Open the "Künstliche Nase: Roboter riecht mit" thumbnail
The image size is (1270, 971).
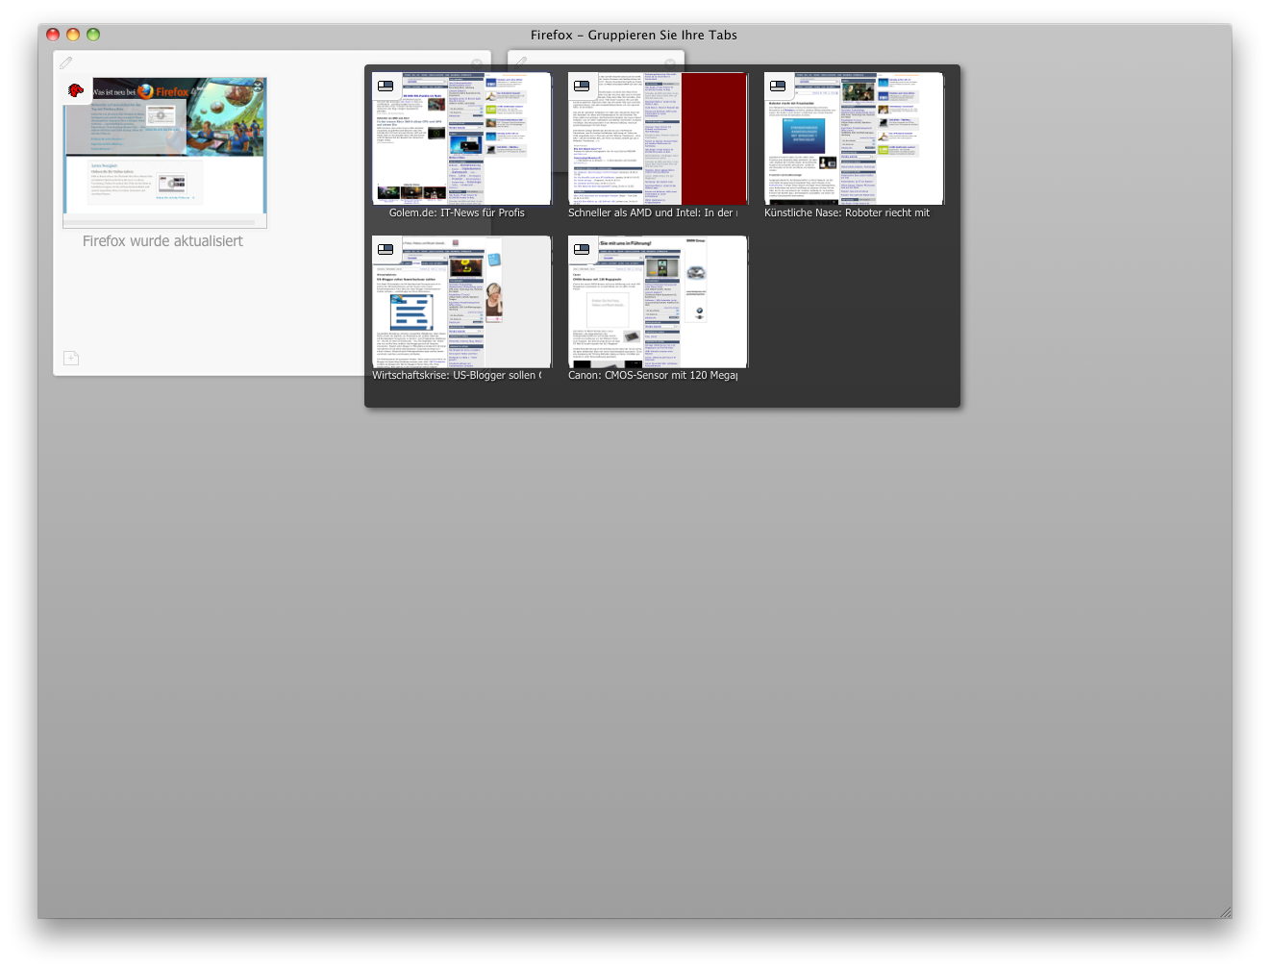coord(855,137)
